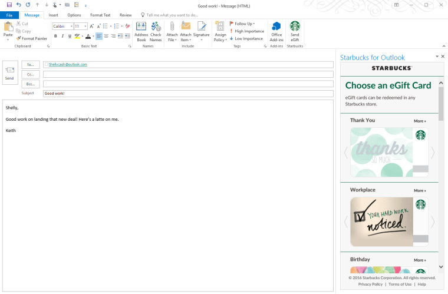Open More Thank You cards
The height and width of the screenshot is (294, 448).
tap(420, 121)
